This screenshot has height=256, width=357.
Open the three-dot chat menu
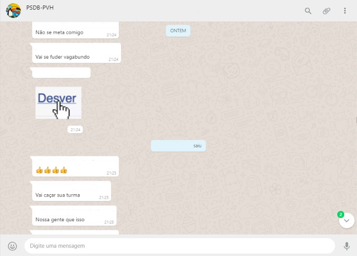pos(345,11)
